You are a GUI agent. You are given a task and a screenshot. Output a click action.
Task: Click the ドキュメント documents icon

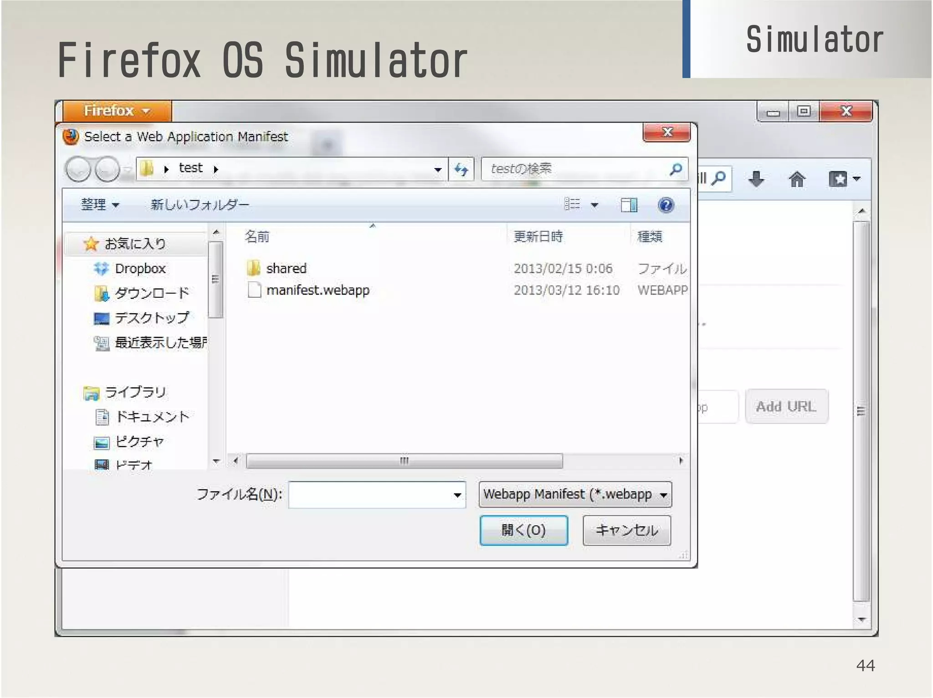[x=102, y=417]
